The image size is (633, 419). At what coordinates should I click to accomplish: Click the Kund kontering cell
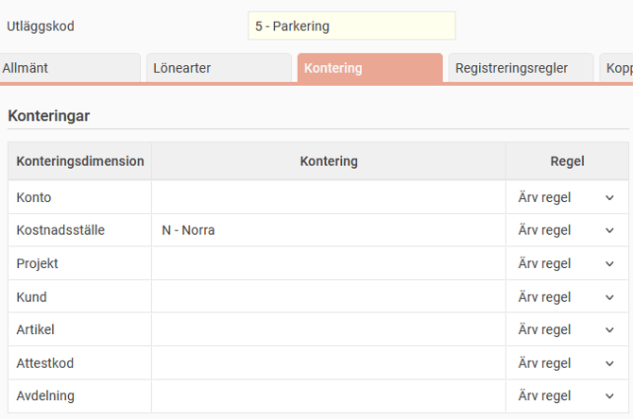[329, 297]
